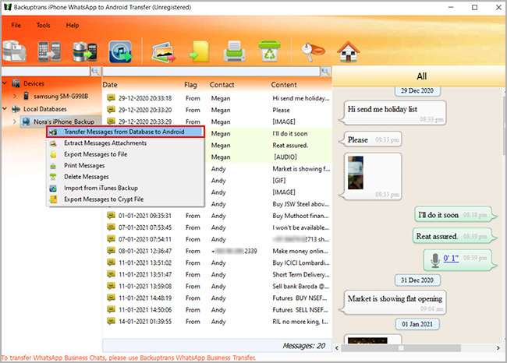Open the Tools menu

point(43,25)
